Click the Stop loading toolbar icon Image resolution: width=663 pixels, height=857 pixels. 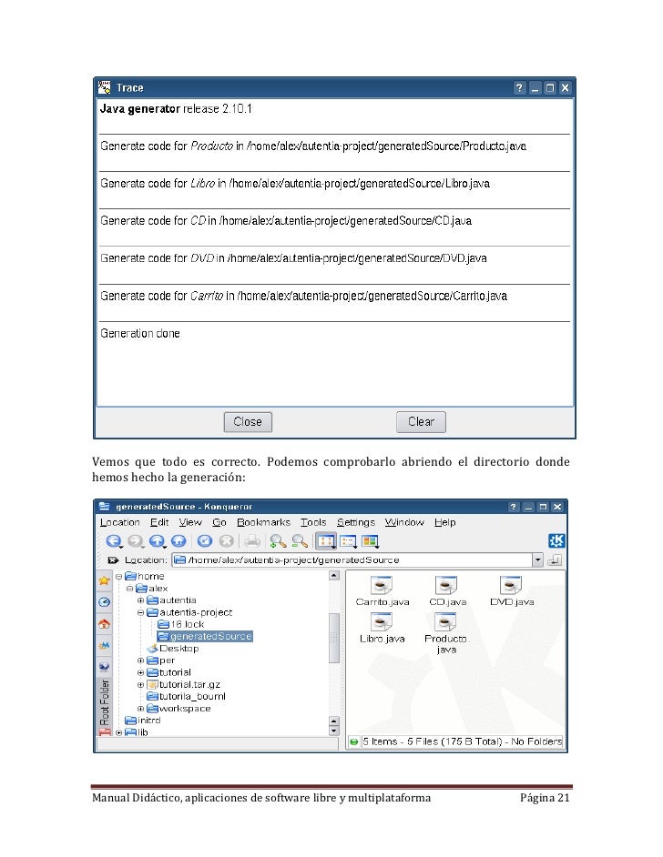(226, 541)
